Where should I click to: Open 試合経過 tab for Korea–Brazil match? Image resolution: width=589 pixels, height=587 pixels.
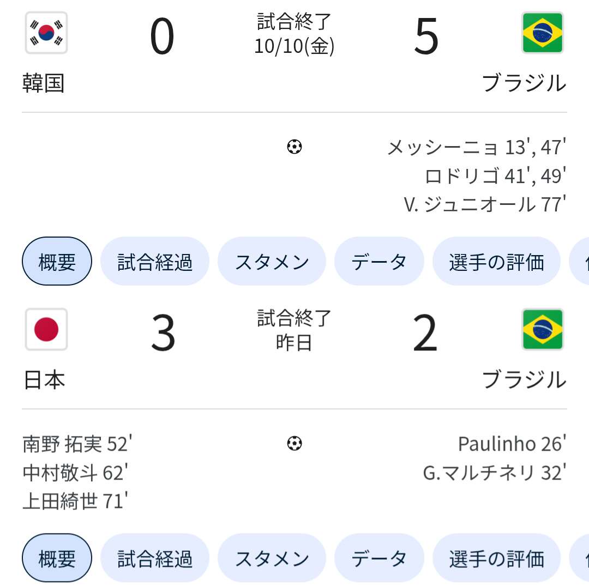point(155,262)
